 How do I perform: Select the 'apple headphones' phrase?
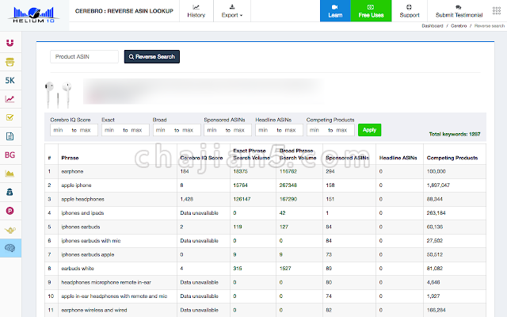82,199
